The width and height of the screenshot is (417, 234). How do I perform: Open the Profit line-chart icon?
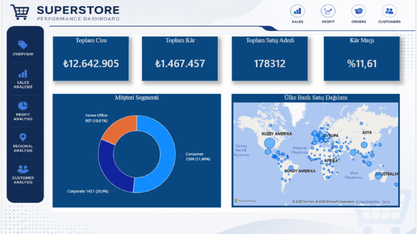coord(328,11)
